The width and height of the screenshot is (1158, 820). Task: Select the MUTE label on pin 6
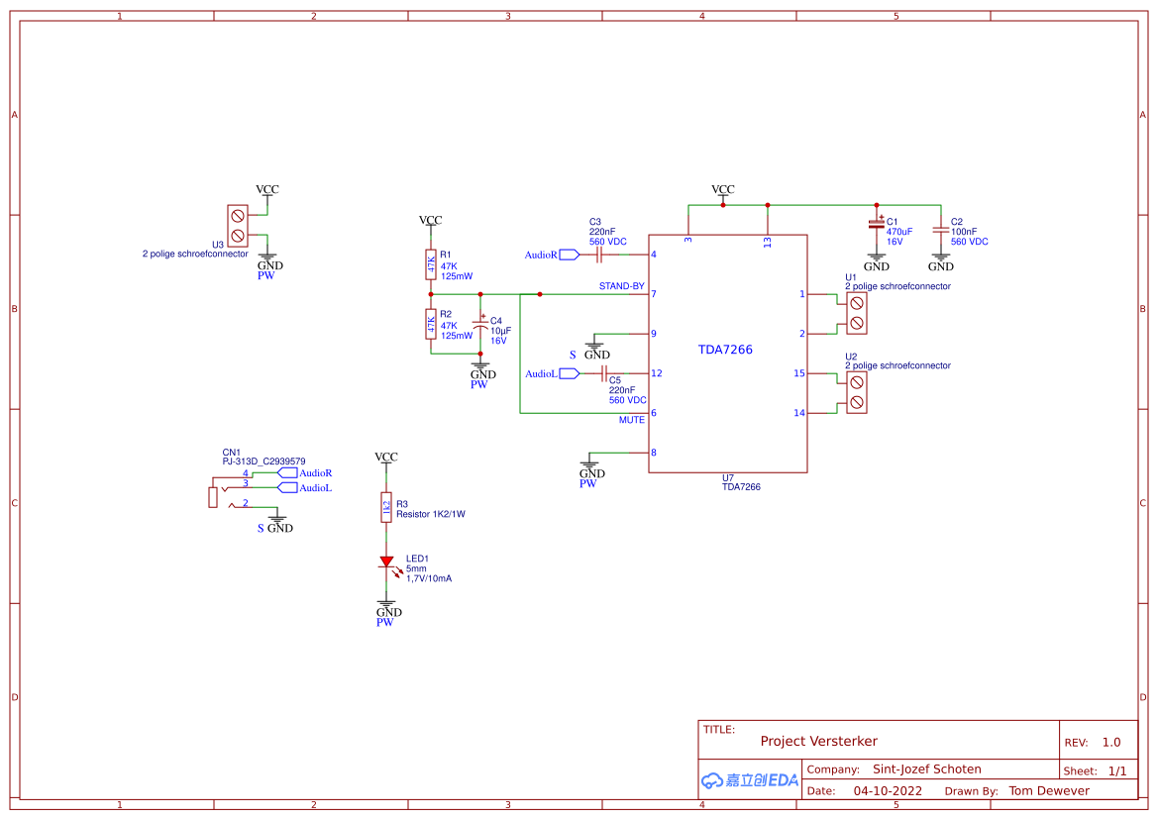(632, 419)
